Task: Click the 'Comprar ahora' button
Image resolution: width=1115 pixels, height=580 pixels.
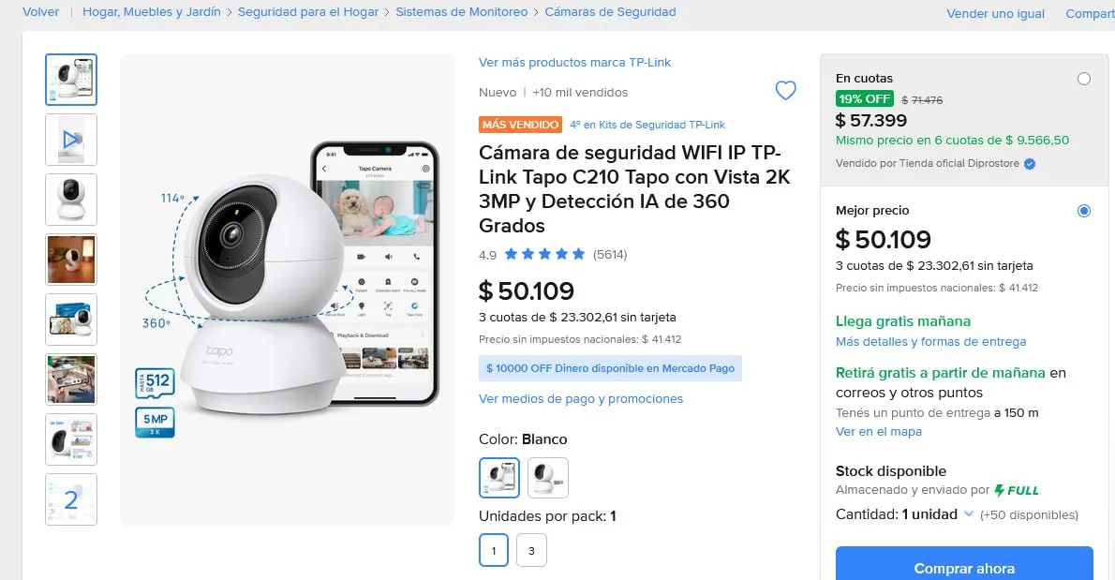Action: [x=964, y=567]
